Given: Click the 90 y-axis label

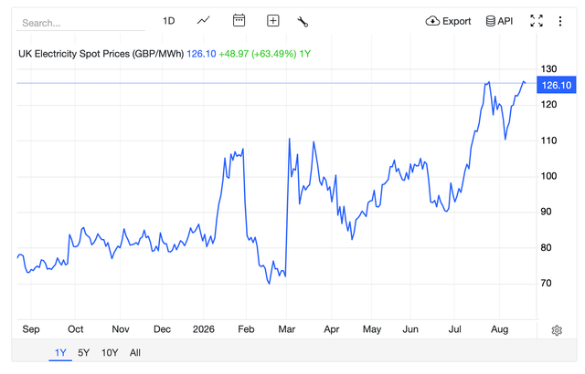Looking at the screenshot, I should (x=546, y=212).
